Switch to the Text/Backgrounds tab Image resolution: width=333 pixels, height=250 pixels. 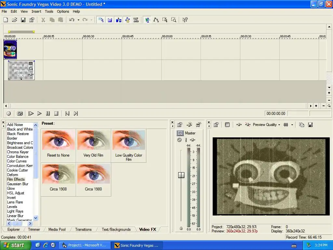(x=116, y=229)
